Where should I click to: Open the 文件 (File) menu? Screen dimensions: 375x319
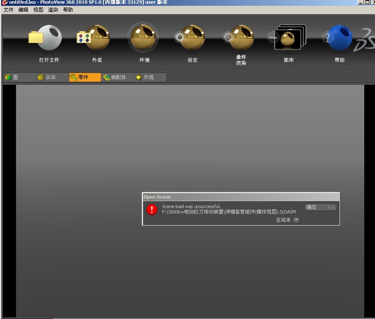pyautogui.click(x=8, y=10)
